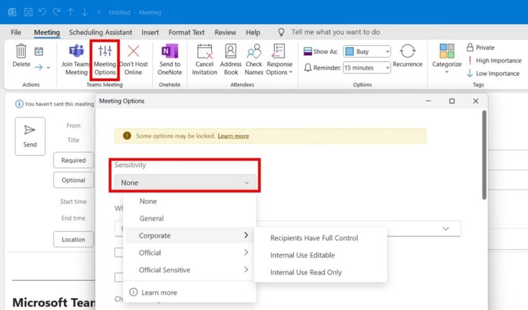Open the Reminder dropdown
The height and width of the screenshot is (310, 528).
tap(366, 67)
